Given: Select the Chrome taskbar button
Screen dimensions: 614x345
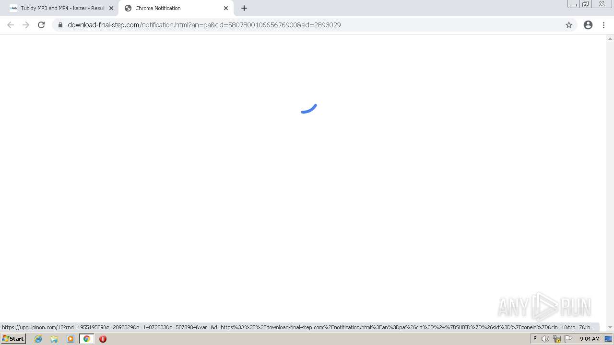Looking at the screenshot, I should tap(87, 339).
